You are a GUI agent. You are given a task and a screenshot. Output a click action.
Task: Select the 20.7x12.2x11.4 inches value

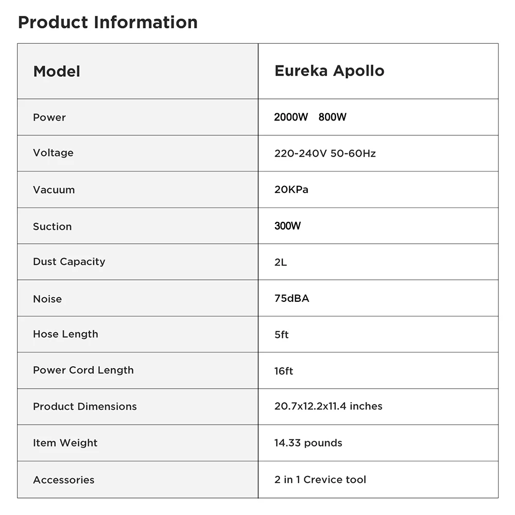(x=328, y=406)
